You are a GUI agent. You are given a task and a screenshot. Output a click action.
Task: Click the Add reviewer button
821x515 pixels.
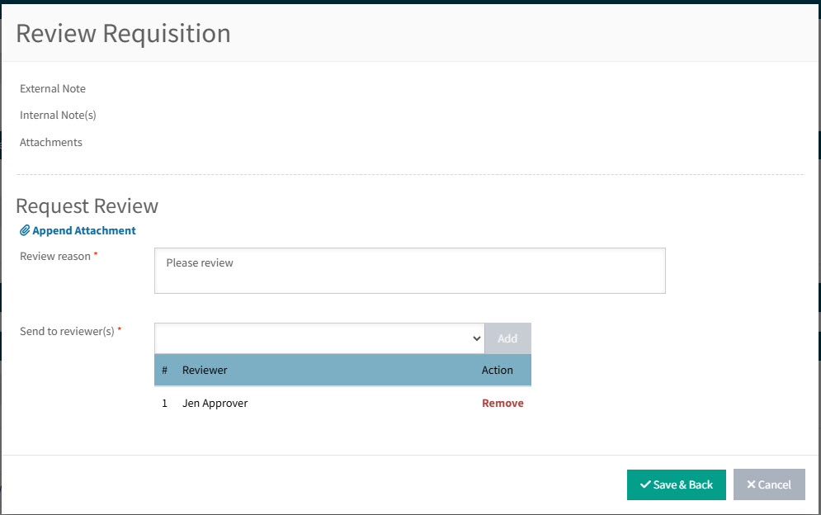pos(507,338)
